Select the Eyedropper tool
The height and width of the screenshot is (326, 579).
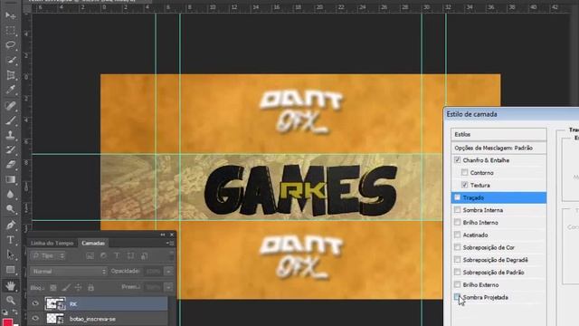(10, 90)
